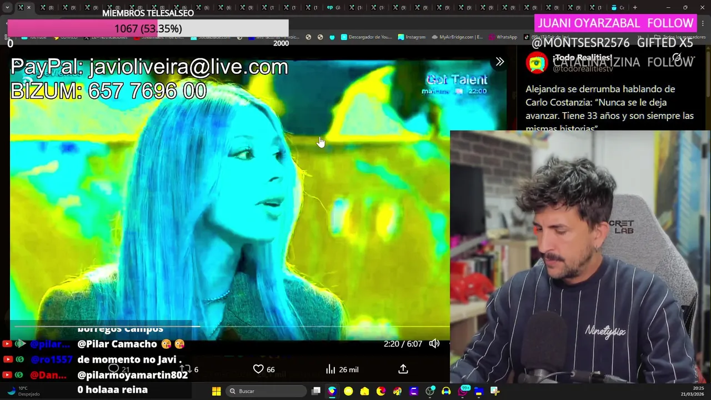The height and width of the screenshot is (400, 711).
Task: Open the reply bubble showing 21 replies
Action: (113, 369)
